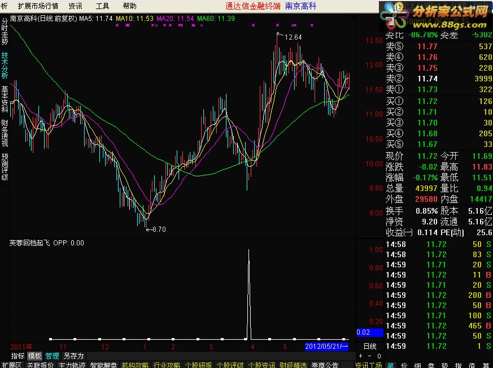Click the 芙蓉回档起飞 indicator title
This screenshot has width=493, height=368.
tap(29, 243)
